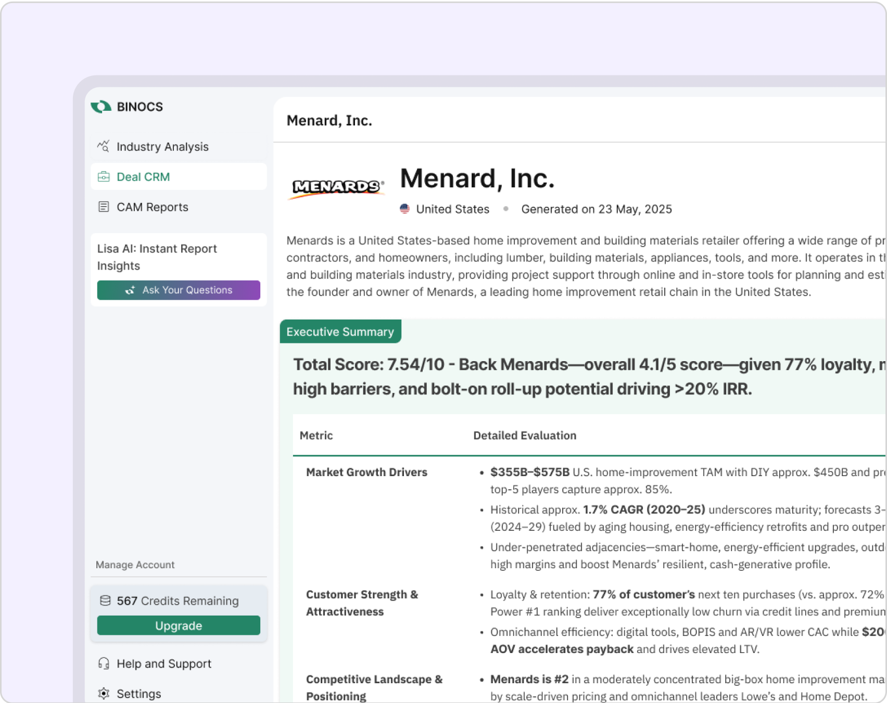The width and height of the screenshot is (887, 703).
Task: Click Customer Strength & Attractiveness row label
Action: tap(362, 603)
